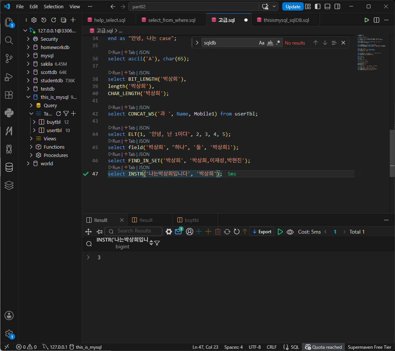Toggle Match Case in find widget

261,43
